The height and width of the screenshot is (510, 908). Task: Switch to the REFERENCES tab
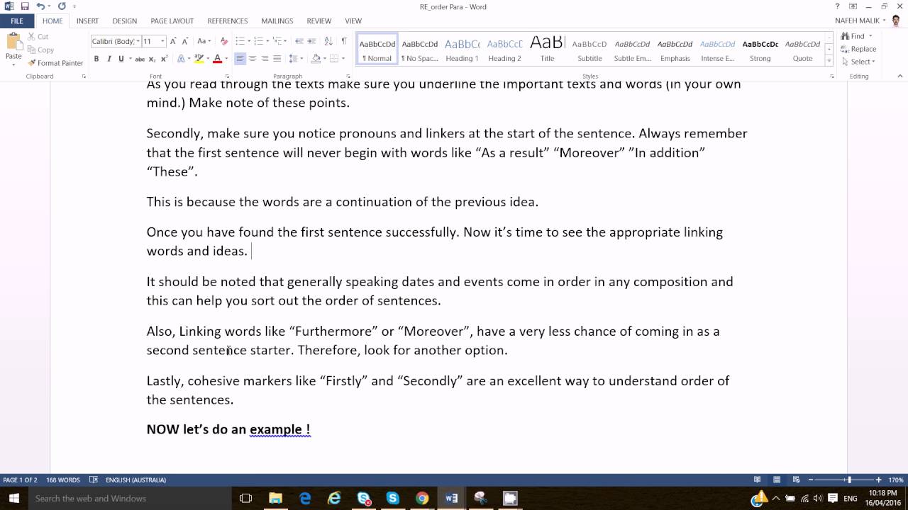(228, 21)
